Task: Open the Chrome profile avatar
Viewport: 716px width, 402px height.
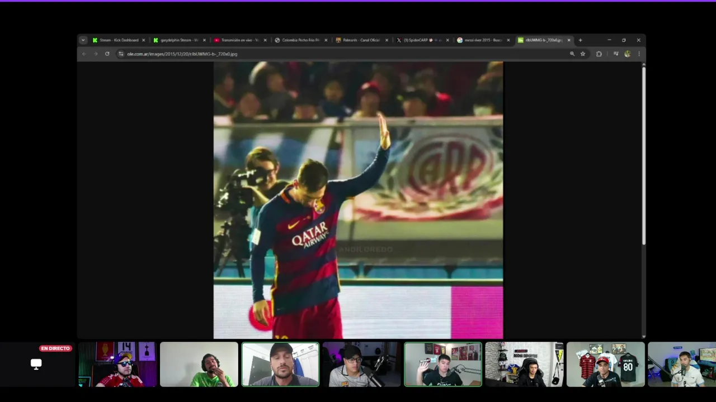Action: (627, 54)
